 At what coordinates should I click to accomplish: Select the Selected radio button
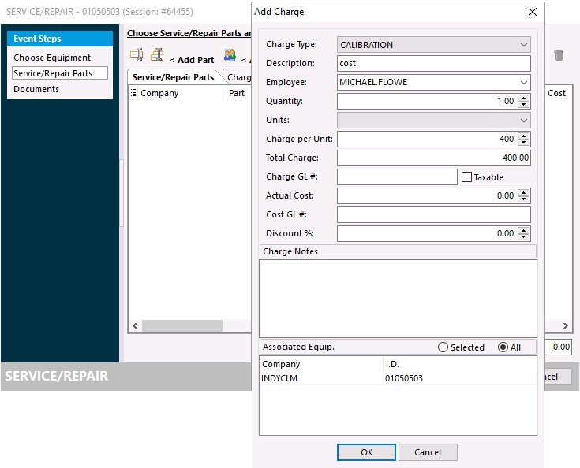tap(443, 347)
